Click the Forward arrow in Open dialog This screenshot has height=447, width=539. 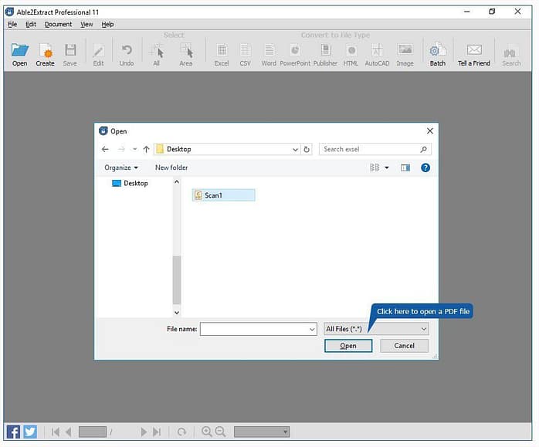point(121,149)
